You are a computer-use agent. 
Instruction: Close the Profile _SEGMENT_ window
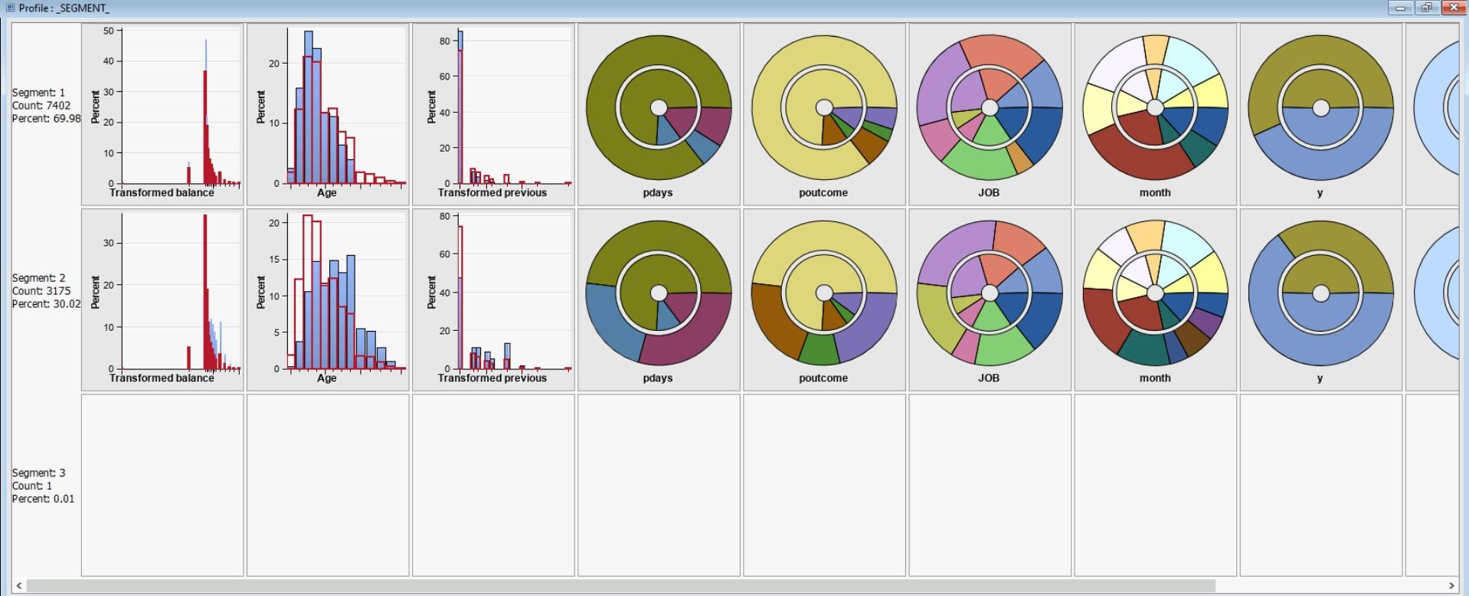tap(1453, 8)
